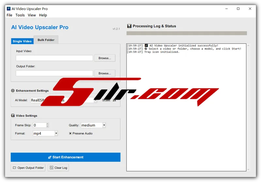Click the rocket icon on Start Enhancement

click(50, 157)
